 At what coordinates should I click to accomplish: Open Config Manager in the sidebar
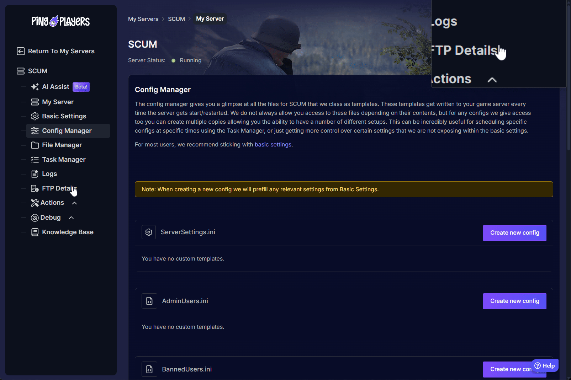pyautogui.click(x=67, y=131)
